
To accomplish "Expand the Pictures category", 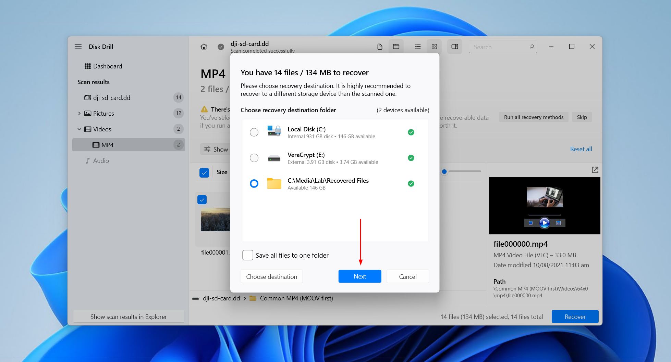I will click(80, 113).
